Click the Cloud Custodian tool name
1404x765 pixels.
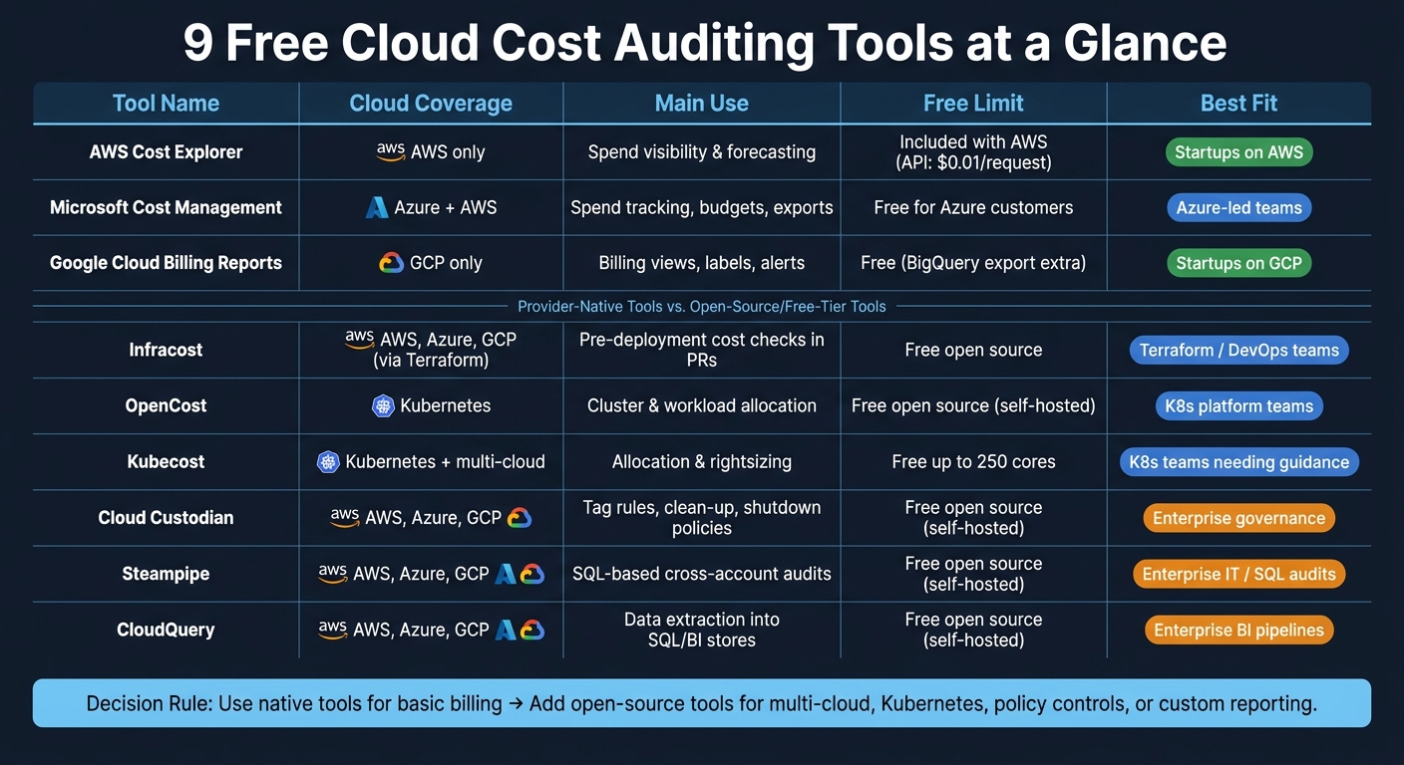(166, 517)
